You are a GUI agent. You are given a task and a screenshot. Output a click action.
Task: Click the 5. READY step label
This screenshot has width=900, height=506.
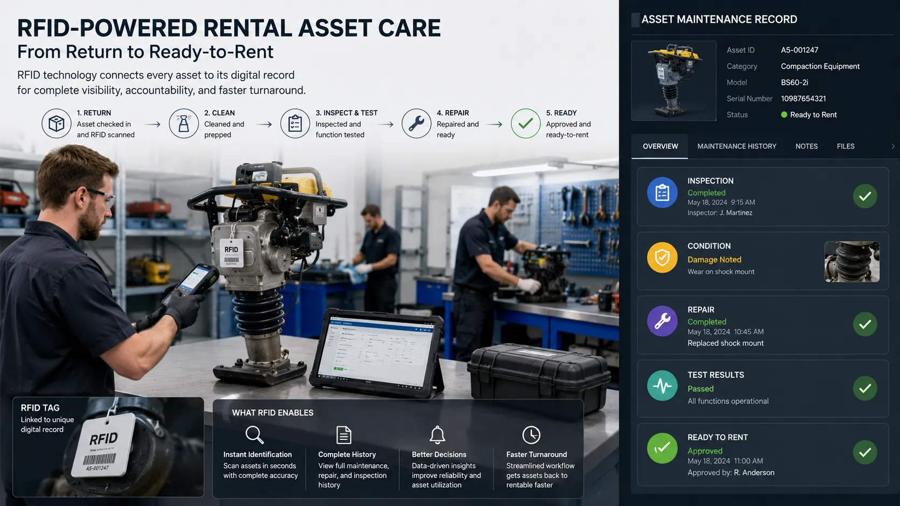click(x=561, y=113)
